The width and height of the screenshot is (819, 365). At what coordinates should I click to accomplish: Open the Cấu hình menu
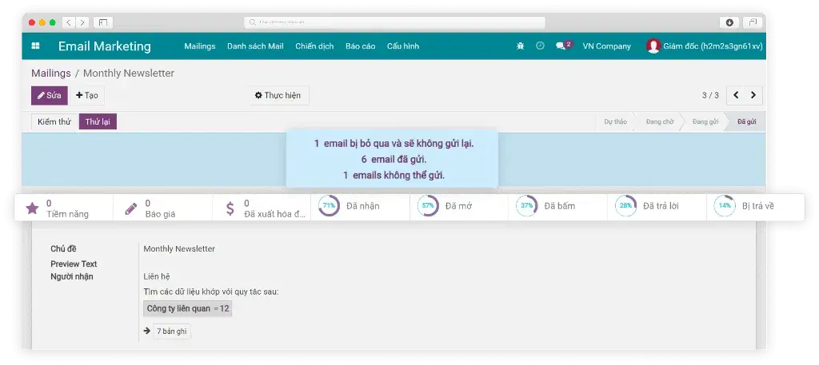[402, 46]
